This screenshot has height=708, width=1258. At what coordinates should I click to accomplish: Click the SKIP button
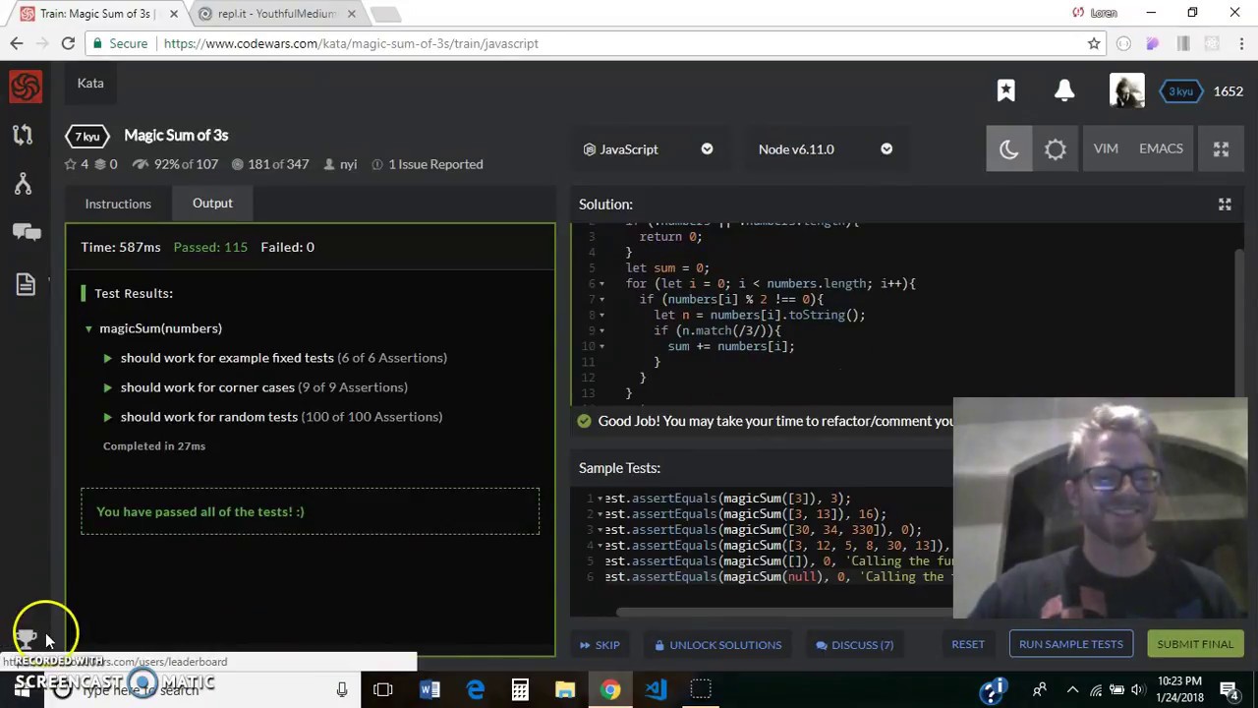click(x=600, y=645)
